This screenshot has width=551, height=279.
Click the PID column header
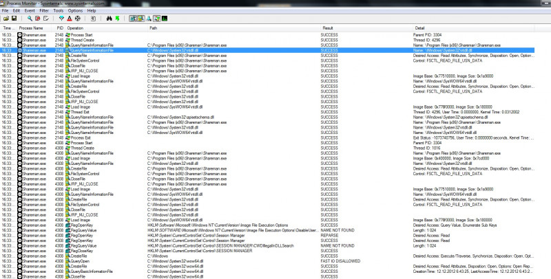point(59,28)
